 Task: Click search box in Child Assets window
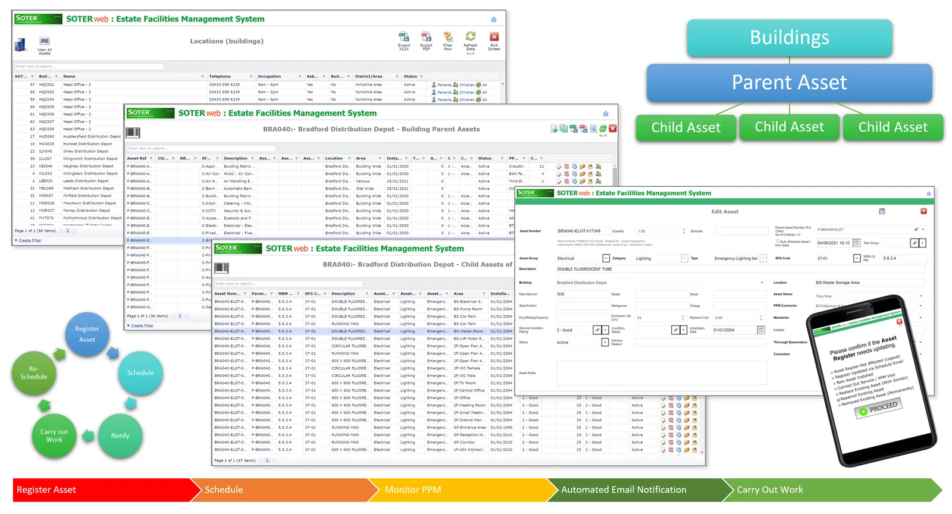pyautogui.click(x=289, y=283)
